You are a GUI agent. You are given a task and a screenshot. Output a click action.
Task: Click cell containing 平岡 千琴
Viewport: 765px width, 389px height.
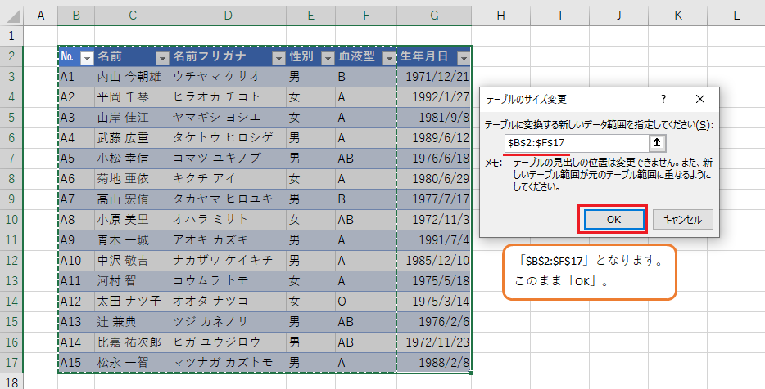coord(132,97)
